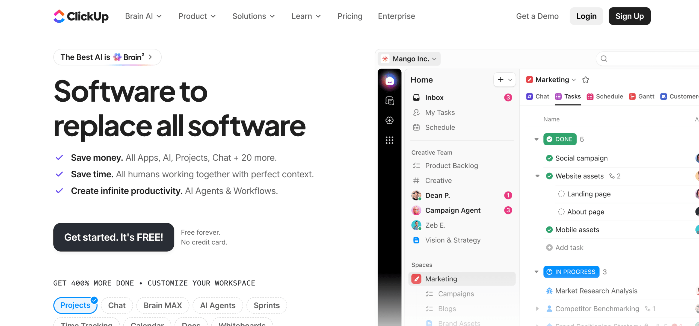The height and width of the screenshot is (326, 699).
Task: Open the apps grid icon in sidebar
Action: [389, 140]
